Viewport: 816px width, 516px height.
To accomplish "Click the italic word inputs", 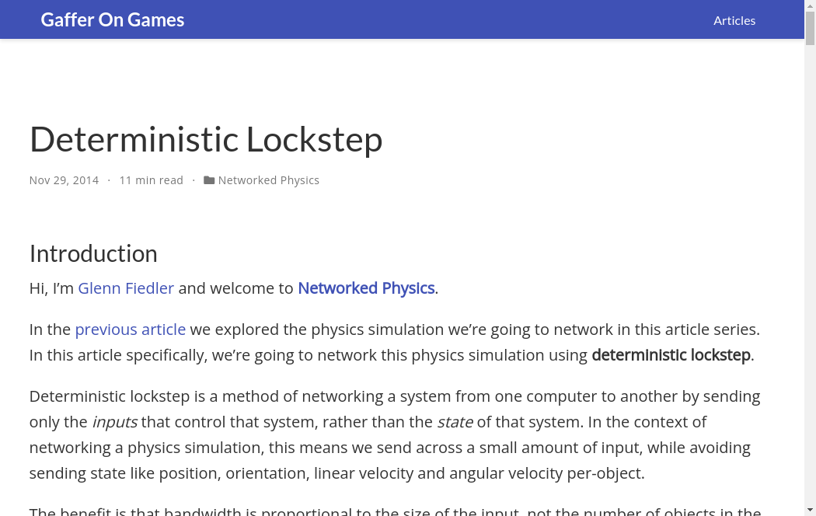I will [x=114, y=422].
